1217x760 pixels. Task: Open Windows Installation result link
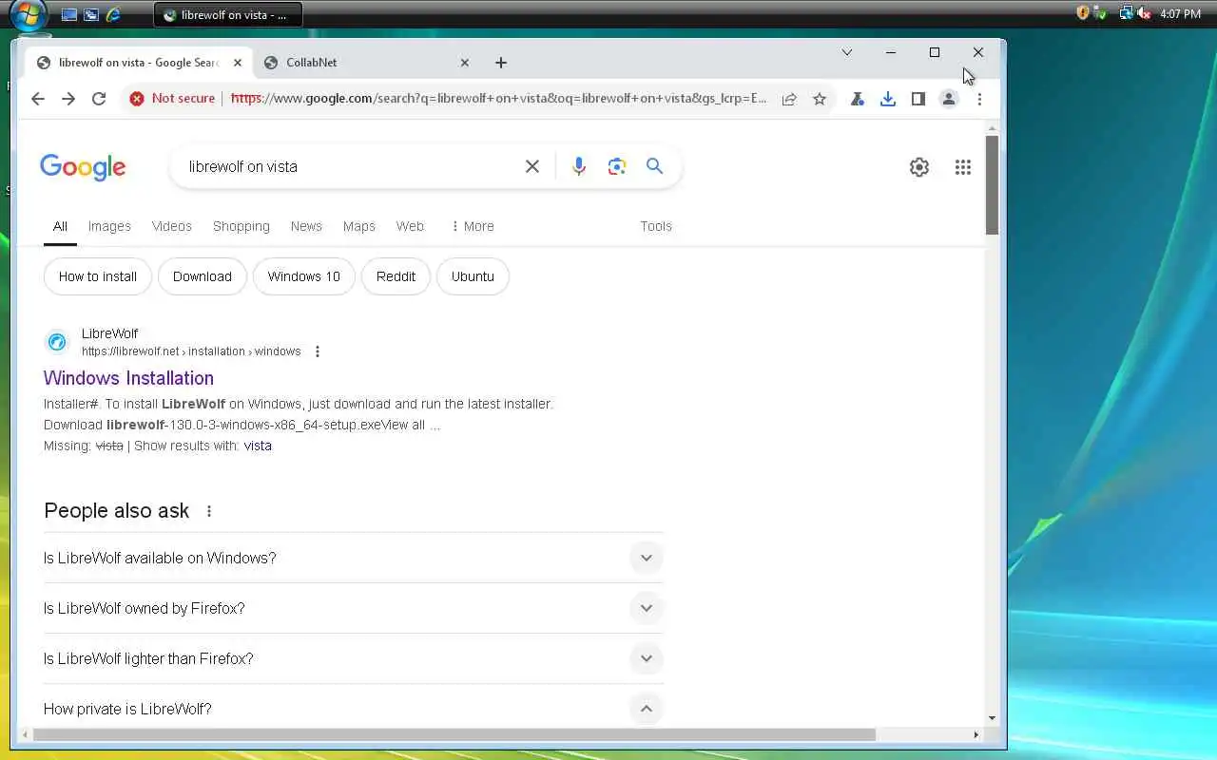pos(128,378)
